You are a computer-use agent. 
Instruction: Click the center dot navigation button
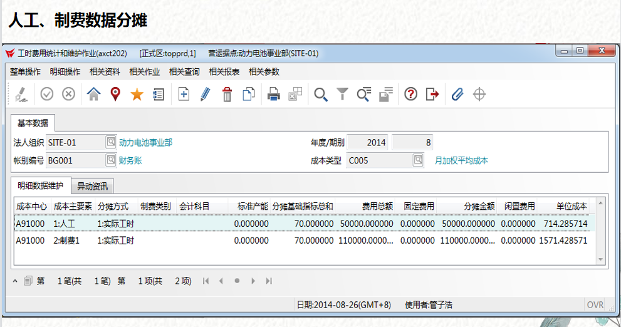pyautogui.click(x=237, y=281)
